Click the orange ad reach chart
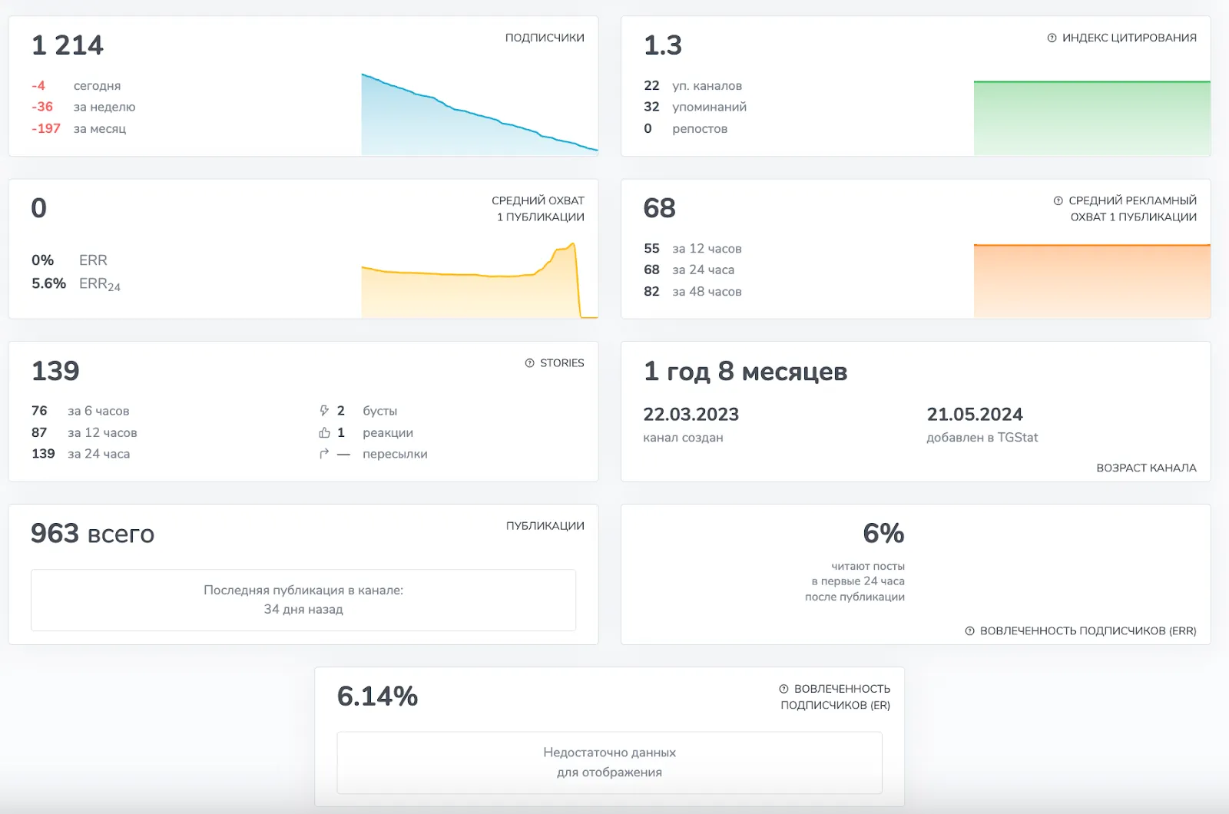Viewport: 1229px width, 814px height. [1092, 281]
